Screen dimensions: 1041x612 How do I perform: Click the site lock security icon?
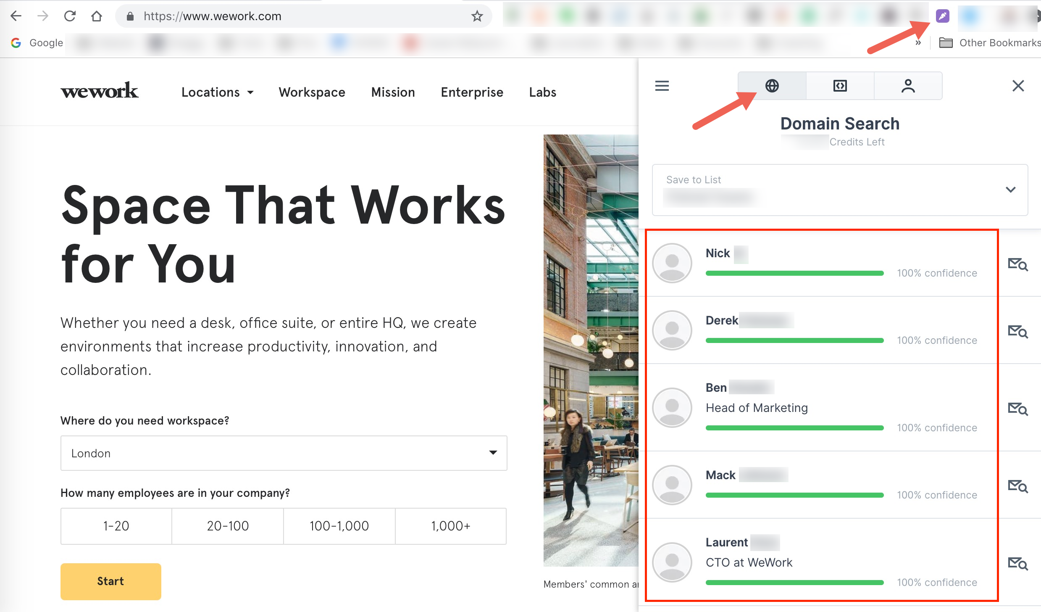(x=130, y=16)
